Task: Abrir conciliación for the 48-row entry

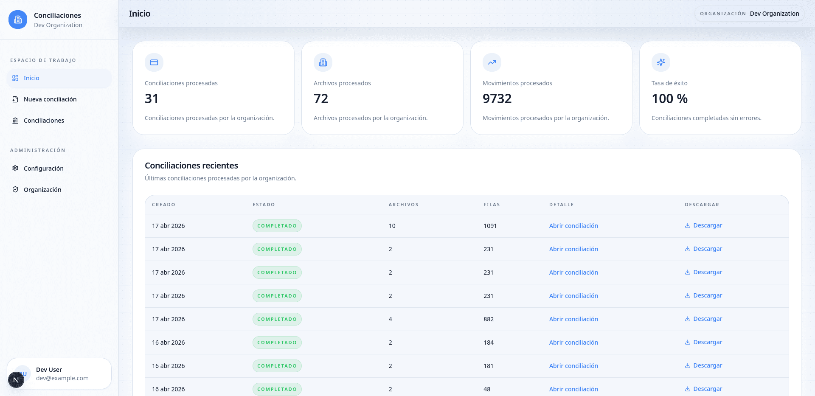Action: coord(573,389)
